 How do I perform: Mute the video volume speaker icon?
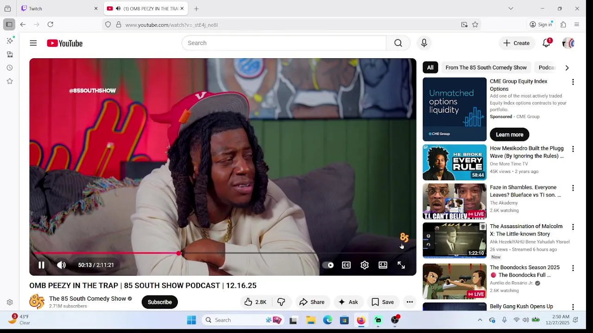point(61,265)
